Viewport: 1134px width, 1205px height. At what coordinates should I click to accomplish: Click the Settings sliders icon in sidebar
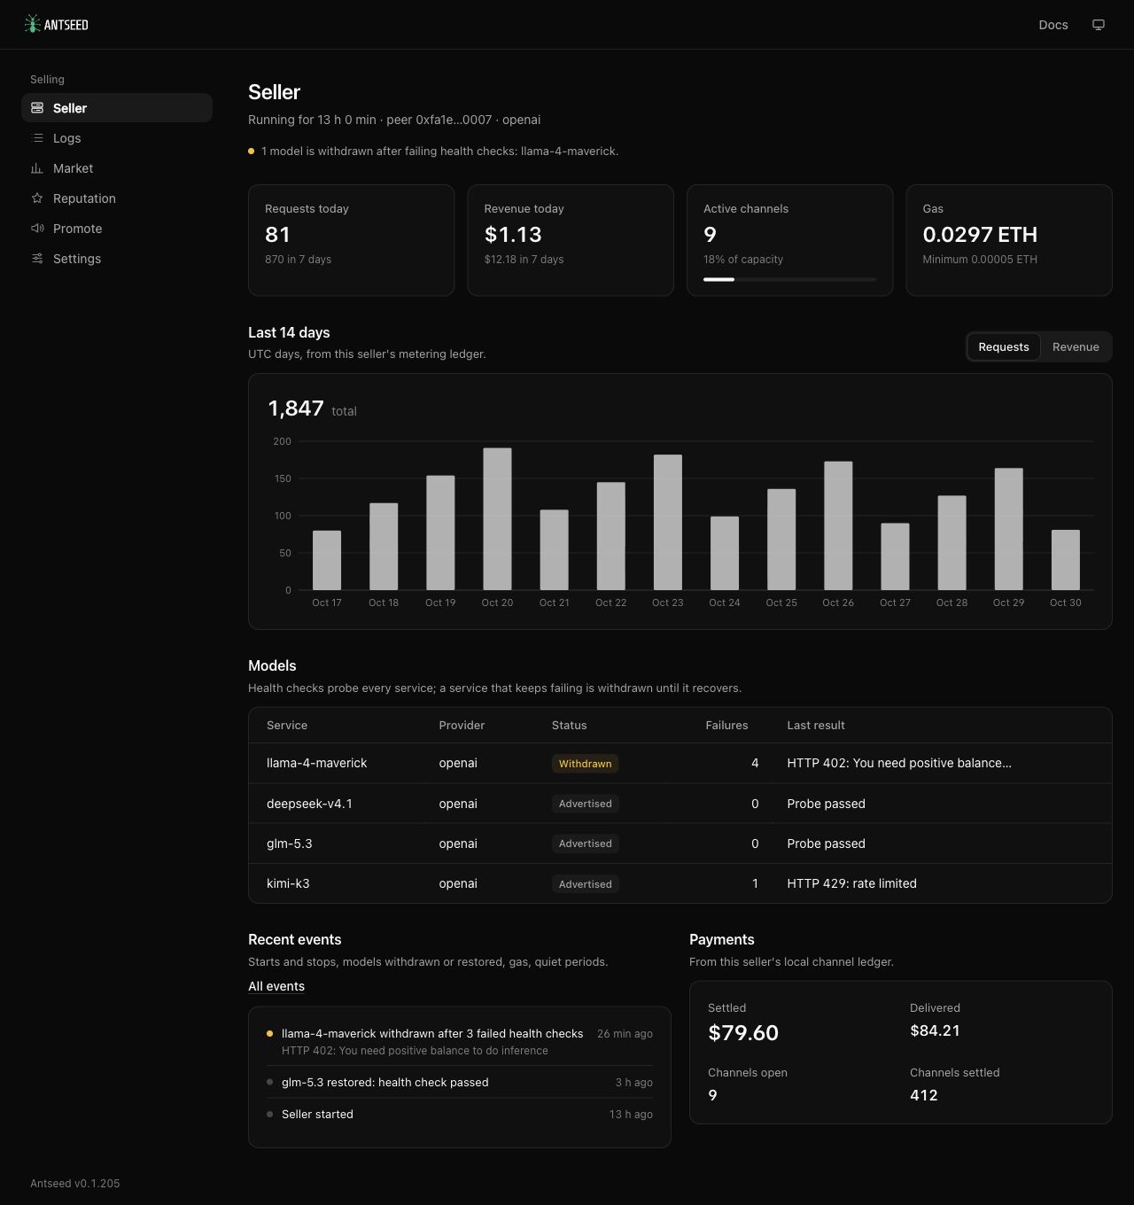tap(37, 259)
